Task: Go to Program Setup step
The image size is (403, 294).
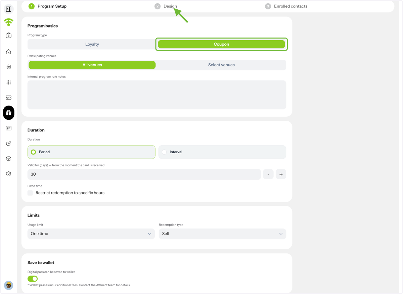Action: 47,6
